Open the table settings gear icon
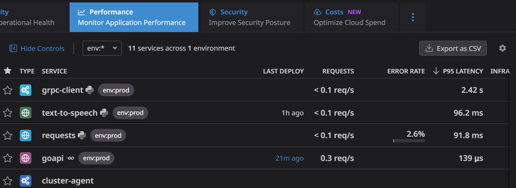 pyautogui.click(x=503, y=48)
